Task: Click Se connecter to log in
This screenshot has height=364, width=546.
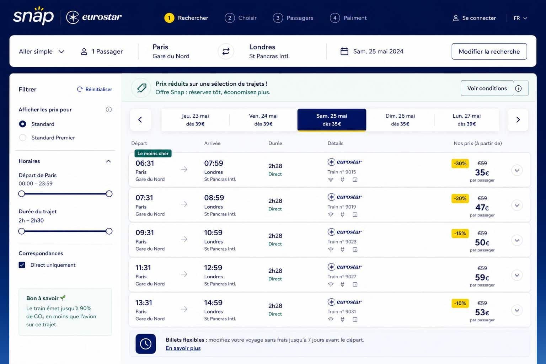Action: pos(474,18)
